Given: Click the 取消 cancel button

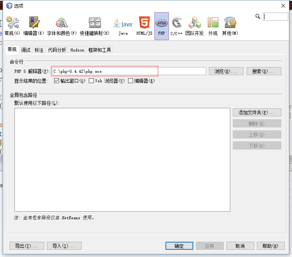Looking at the screenshot, I should click(x=240, y=246).
